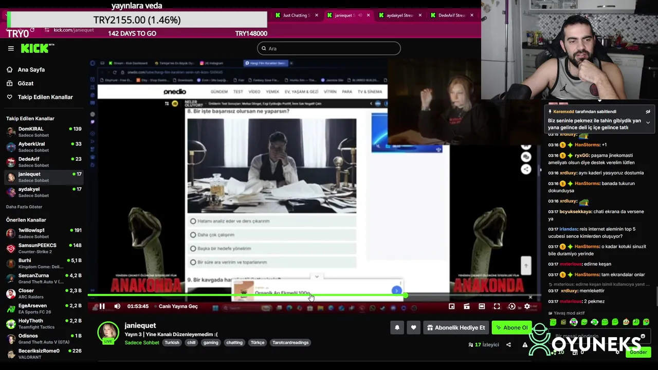The height and width of the screenshot is (370, 658).
Task: Open Takip Edilen Kanallar page
Action: click(45, 97)
